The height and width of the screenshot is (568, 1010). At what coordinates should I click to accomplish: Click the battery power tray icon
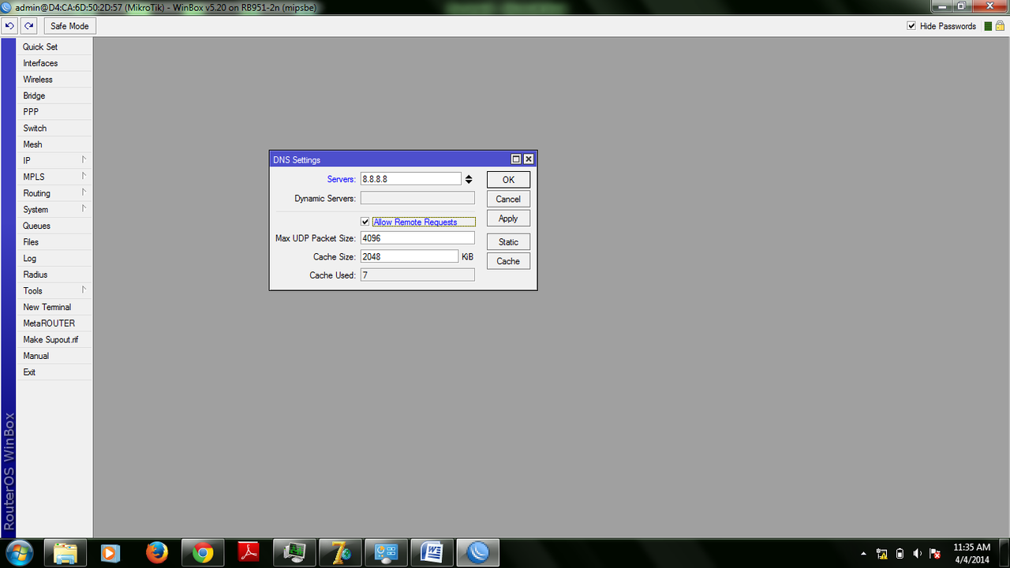tap(900, 554)
